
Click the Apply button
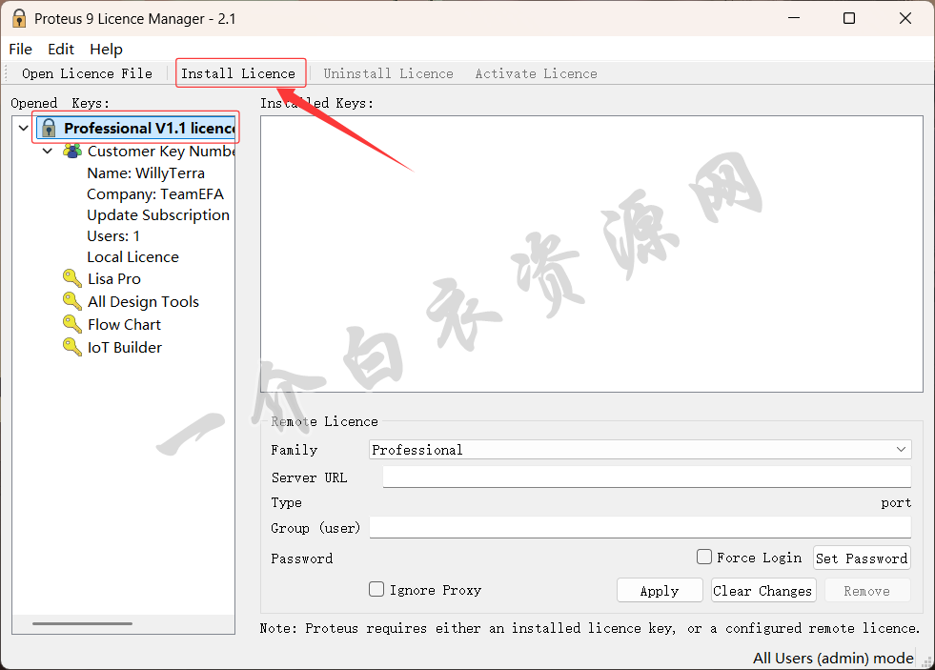tap(660, 591)
